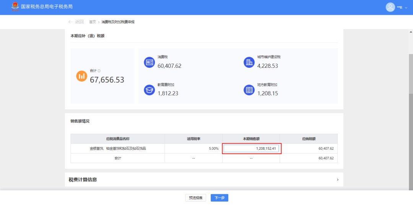Click the 教育费附加 graduation cap icon

point(149,90)
